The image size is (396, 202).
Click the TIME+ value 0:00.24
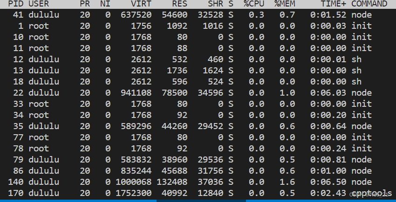(328, 148)
